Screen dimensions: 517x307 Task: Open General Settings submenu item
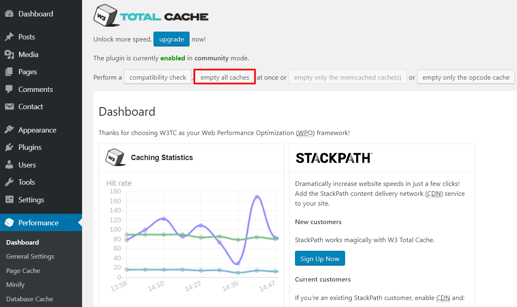[30, 257]
